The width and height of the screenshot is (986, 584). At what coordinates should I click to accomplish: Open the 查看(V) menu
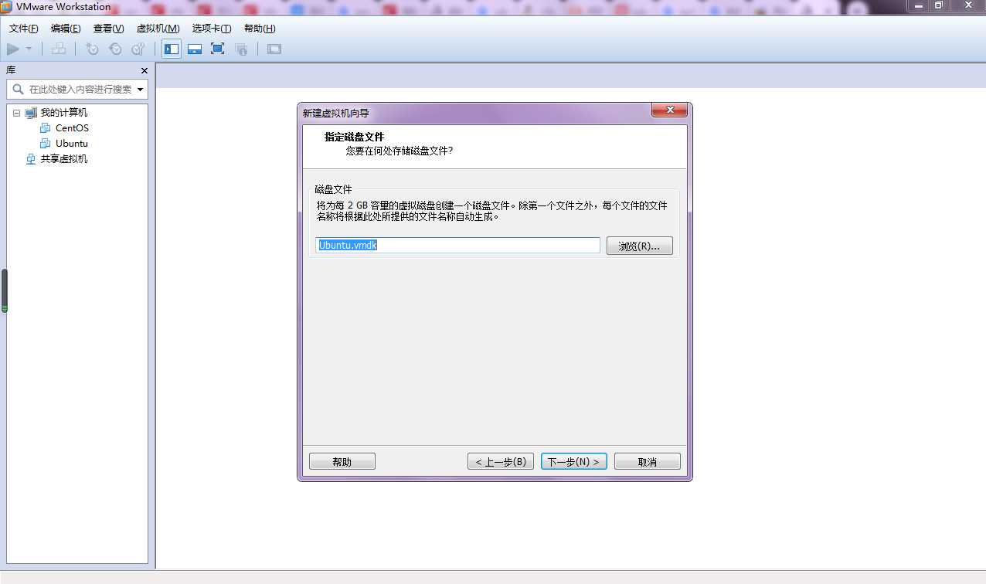pyautogui.click(x=108, y=29)
